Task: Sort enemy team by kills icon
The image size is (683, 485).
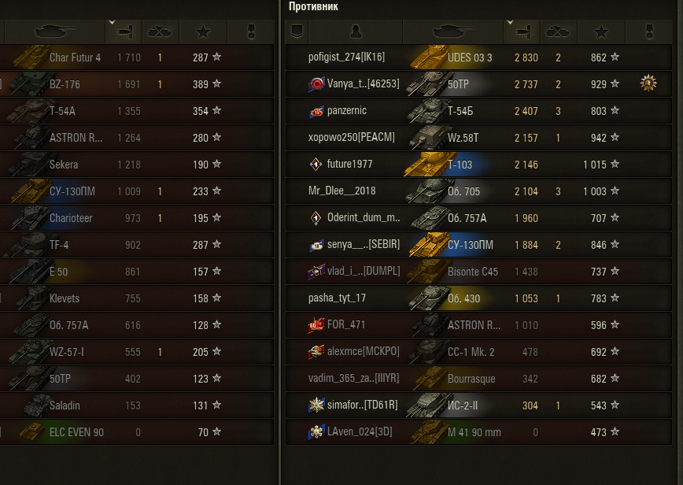Action: [559, 31]
